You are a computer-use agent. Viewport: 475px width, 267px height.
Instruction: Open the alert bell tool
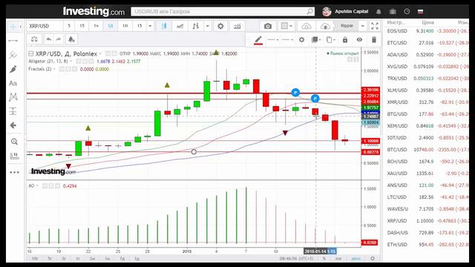point(71,39)
